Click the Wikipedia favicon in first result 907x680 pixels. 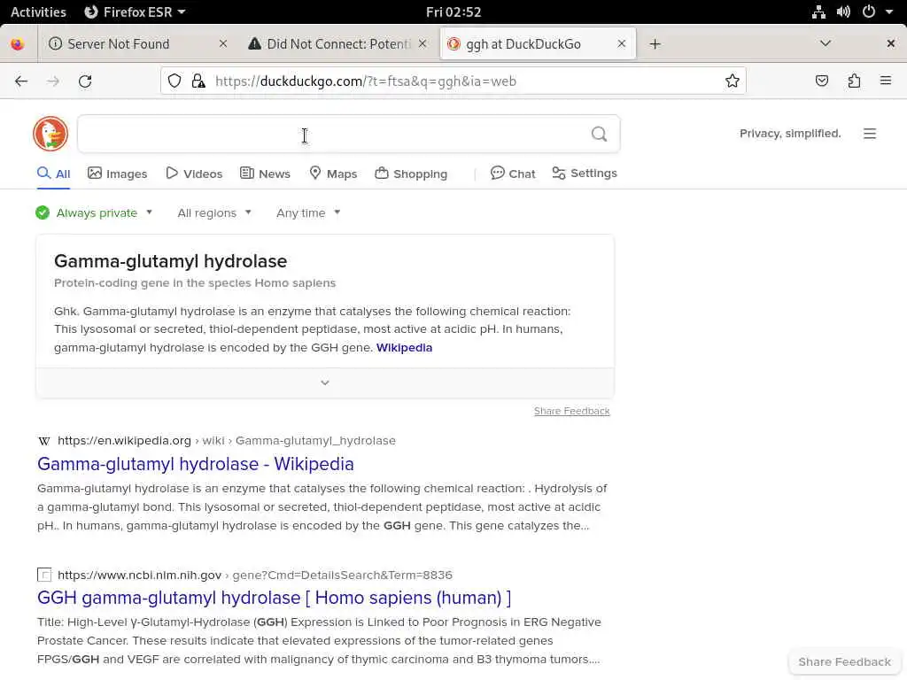pos(44,441)
